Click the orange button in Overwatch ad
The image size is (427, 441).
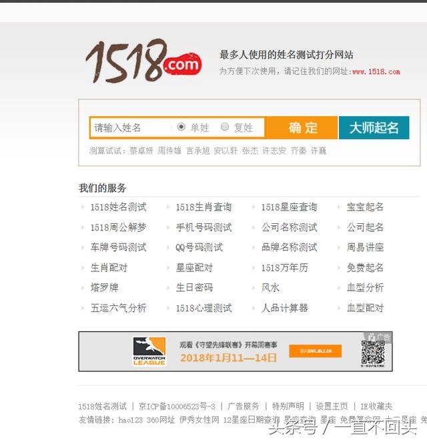[x=315, y=351]
